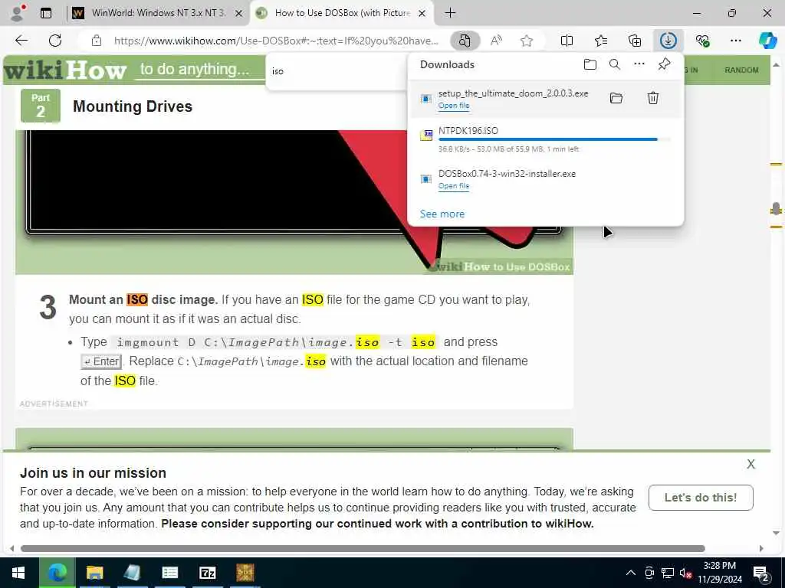This screenshot has height=588, width=785.
Task: Click the Mounting Drives heading
Action: 133,106
